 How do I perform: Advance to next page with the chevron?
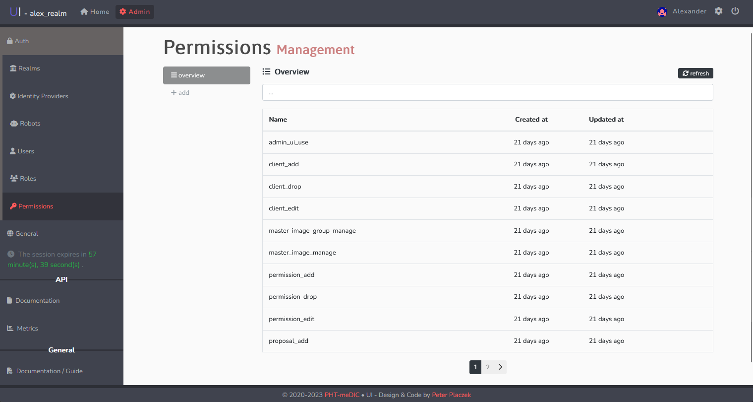501,367
